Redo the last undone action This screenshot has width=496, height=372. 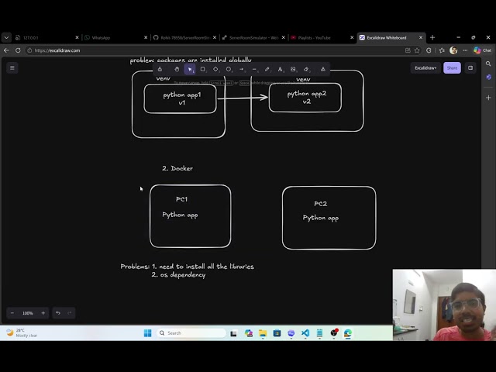(70, 313)
